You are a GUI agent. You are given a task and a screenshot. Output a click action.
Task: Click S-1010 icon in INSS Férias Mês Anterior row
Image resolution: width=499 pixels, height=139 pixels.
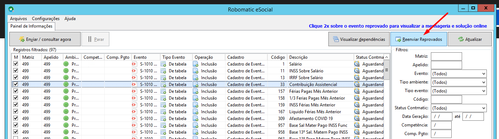point(134,105)
